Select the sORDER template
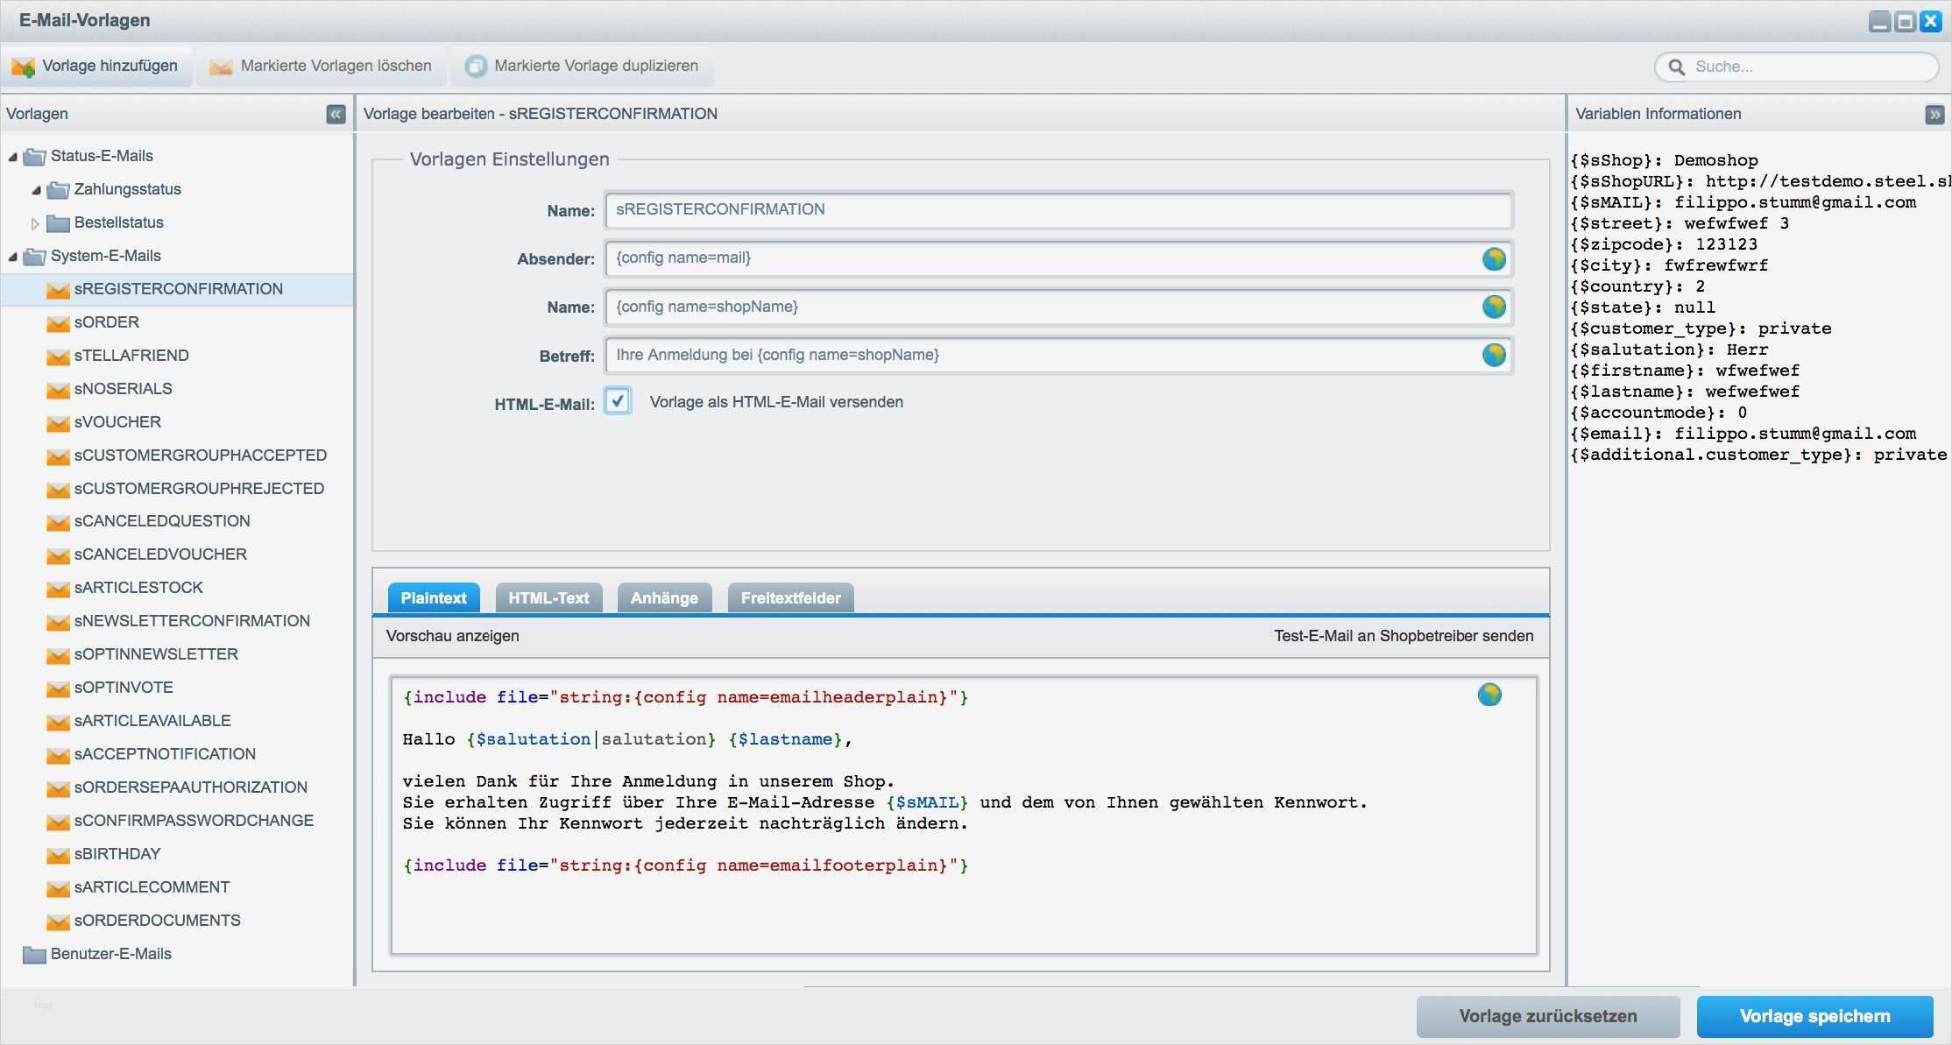 tap(106, 322)
